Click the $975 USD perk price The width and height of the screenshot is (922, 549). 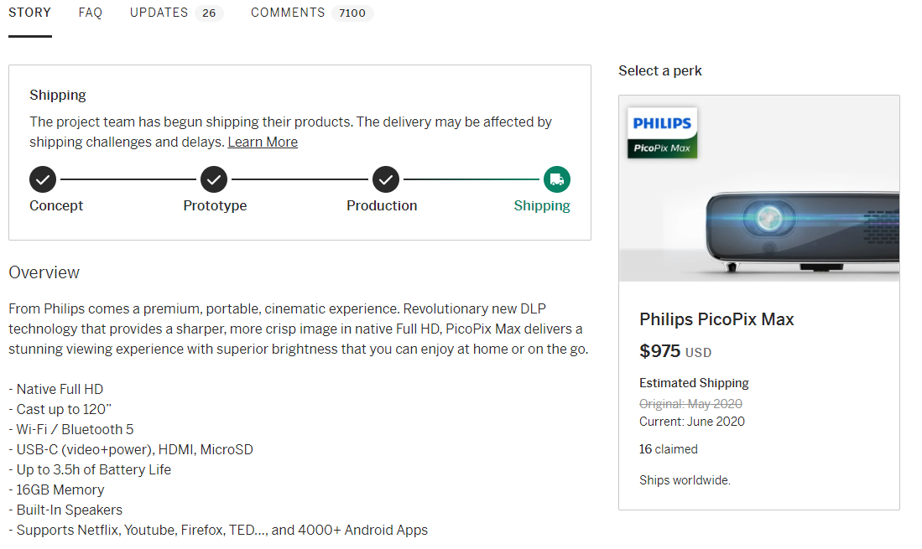[x=675, y=351]
